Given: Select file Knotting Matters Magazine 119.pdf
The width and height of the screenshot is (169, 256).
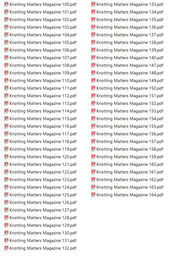Looking at the screenshot, I should (40, 149).
